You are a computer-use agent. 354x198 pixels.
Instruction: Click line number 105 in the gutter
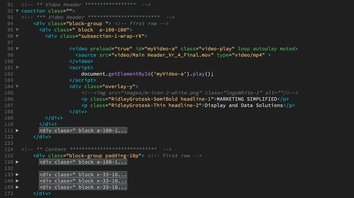coord(9,93)
